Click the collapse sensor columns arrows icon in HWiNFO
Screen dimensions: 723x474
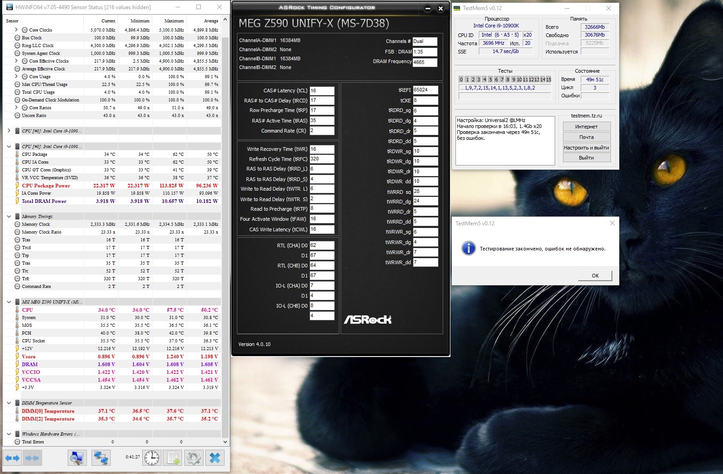coord(32,458)
